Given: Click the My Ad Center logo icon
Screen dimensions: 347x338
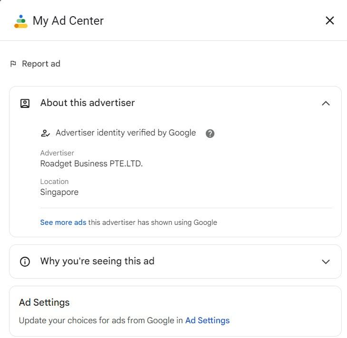Looking at the screenshot, I should pos(21,21).
